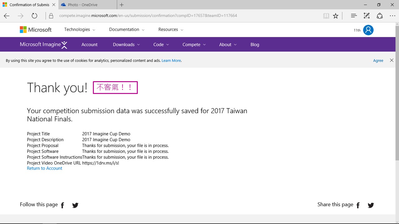Screen dimensions: 399x224
Task: Open the Edge share icon
Action: click(380, 16)
